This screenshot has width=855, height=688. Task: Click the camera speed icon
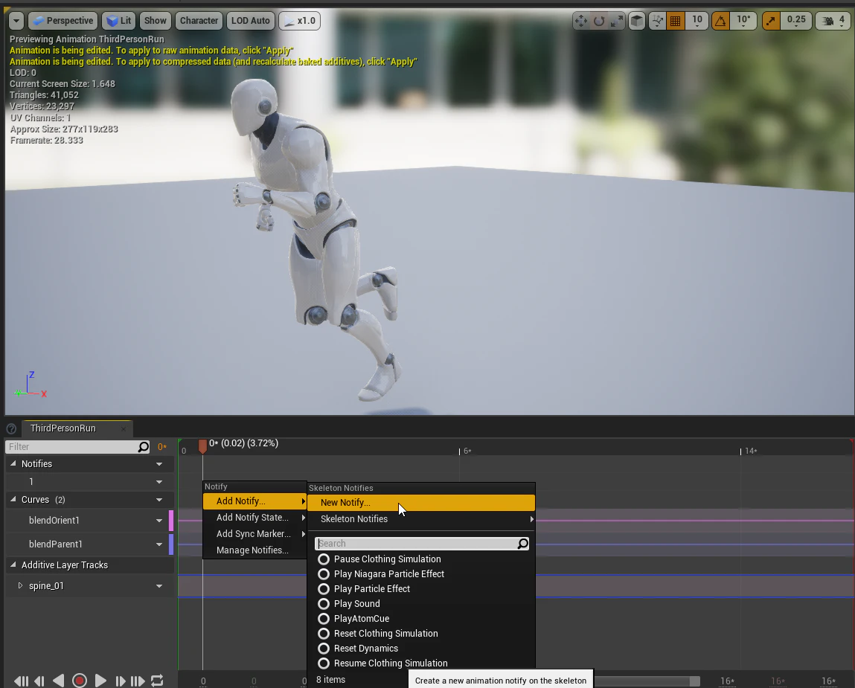pos(827,22)
